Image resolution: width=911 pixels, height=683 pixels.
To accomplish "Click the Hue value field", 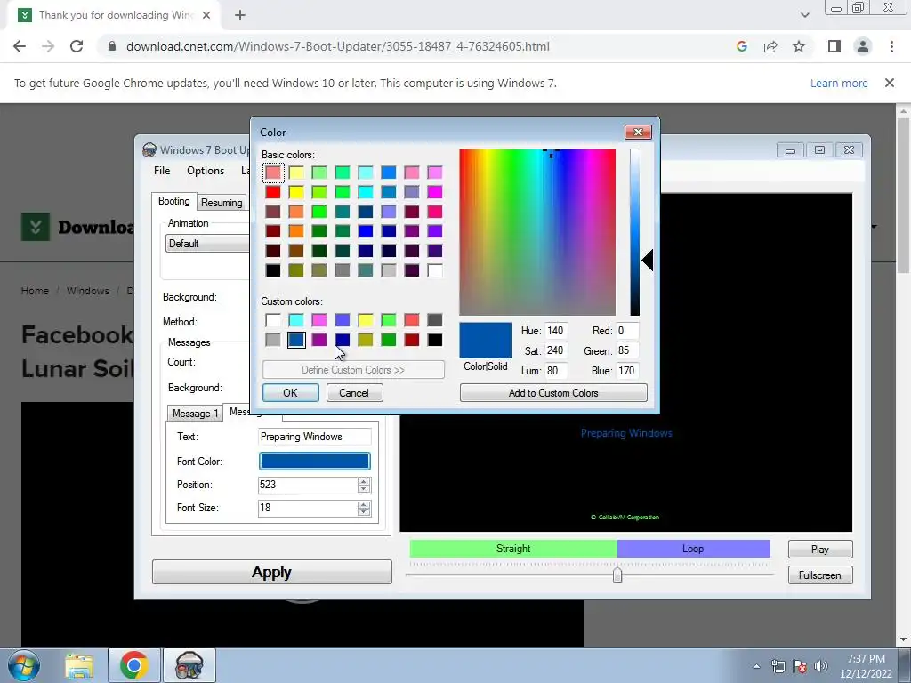I will (x=555, y=331).
